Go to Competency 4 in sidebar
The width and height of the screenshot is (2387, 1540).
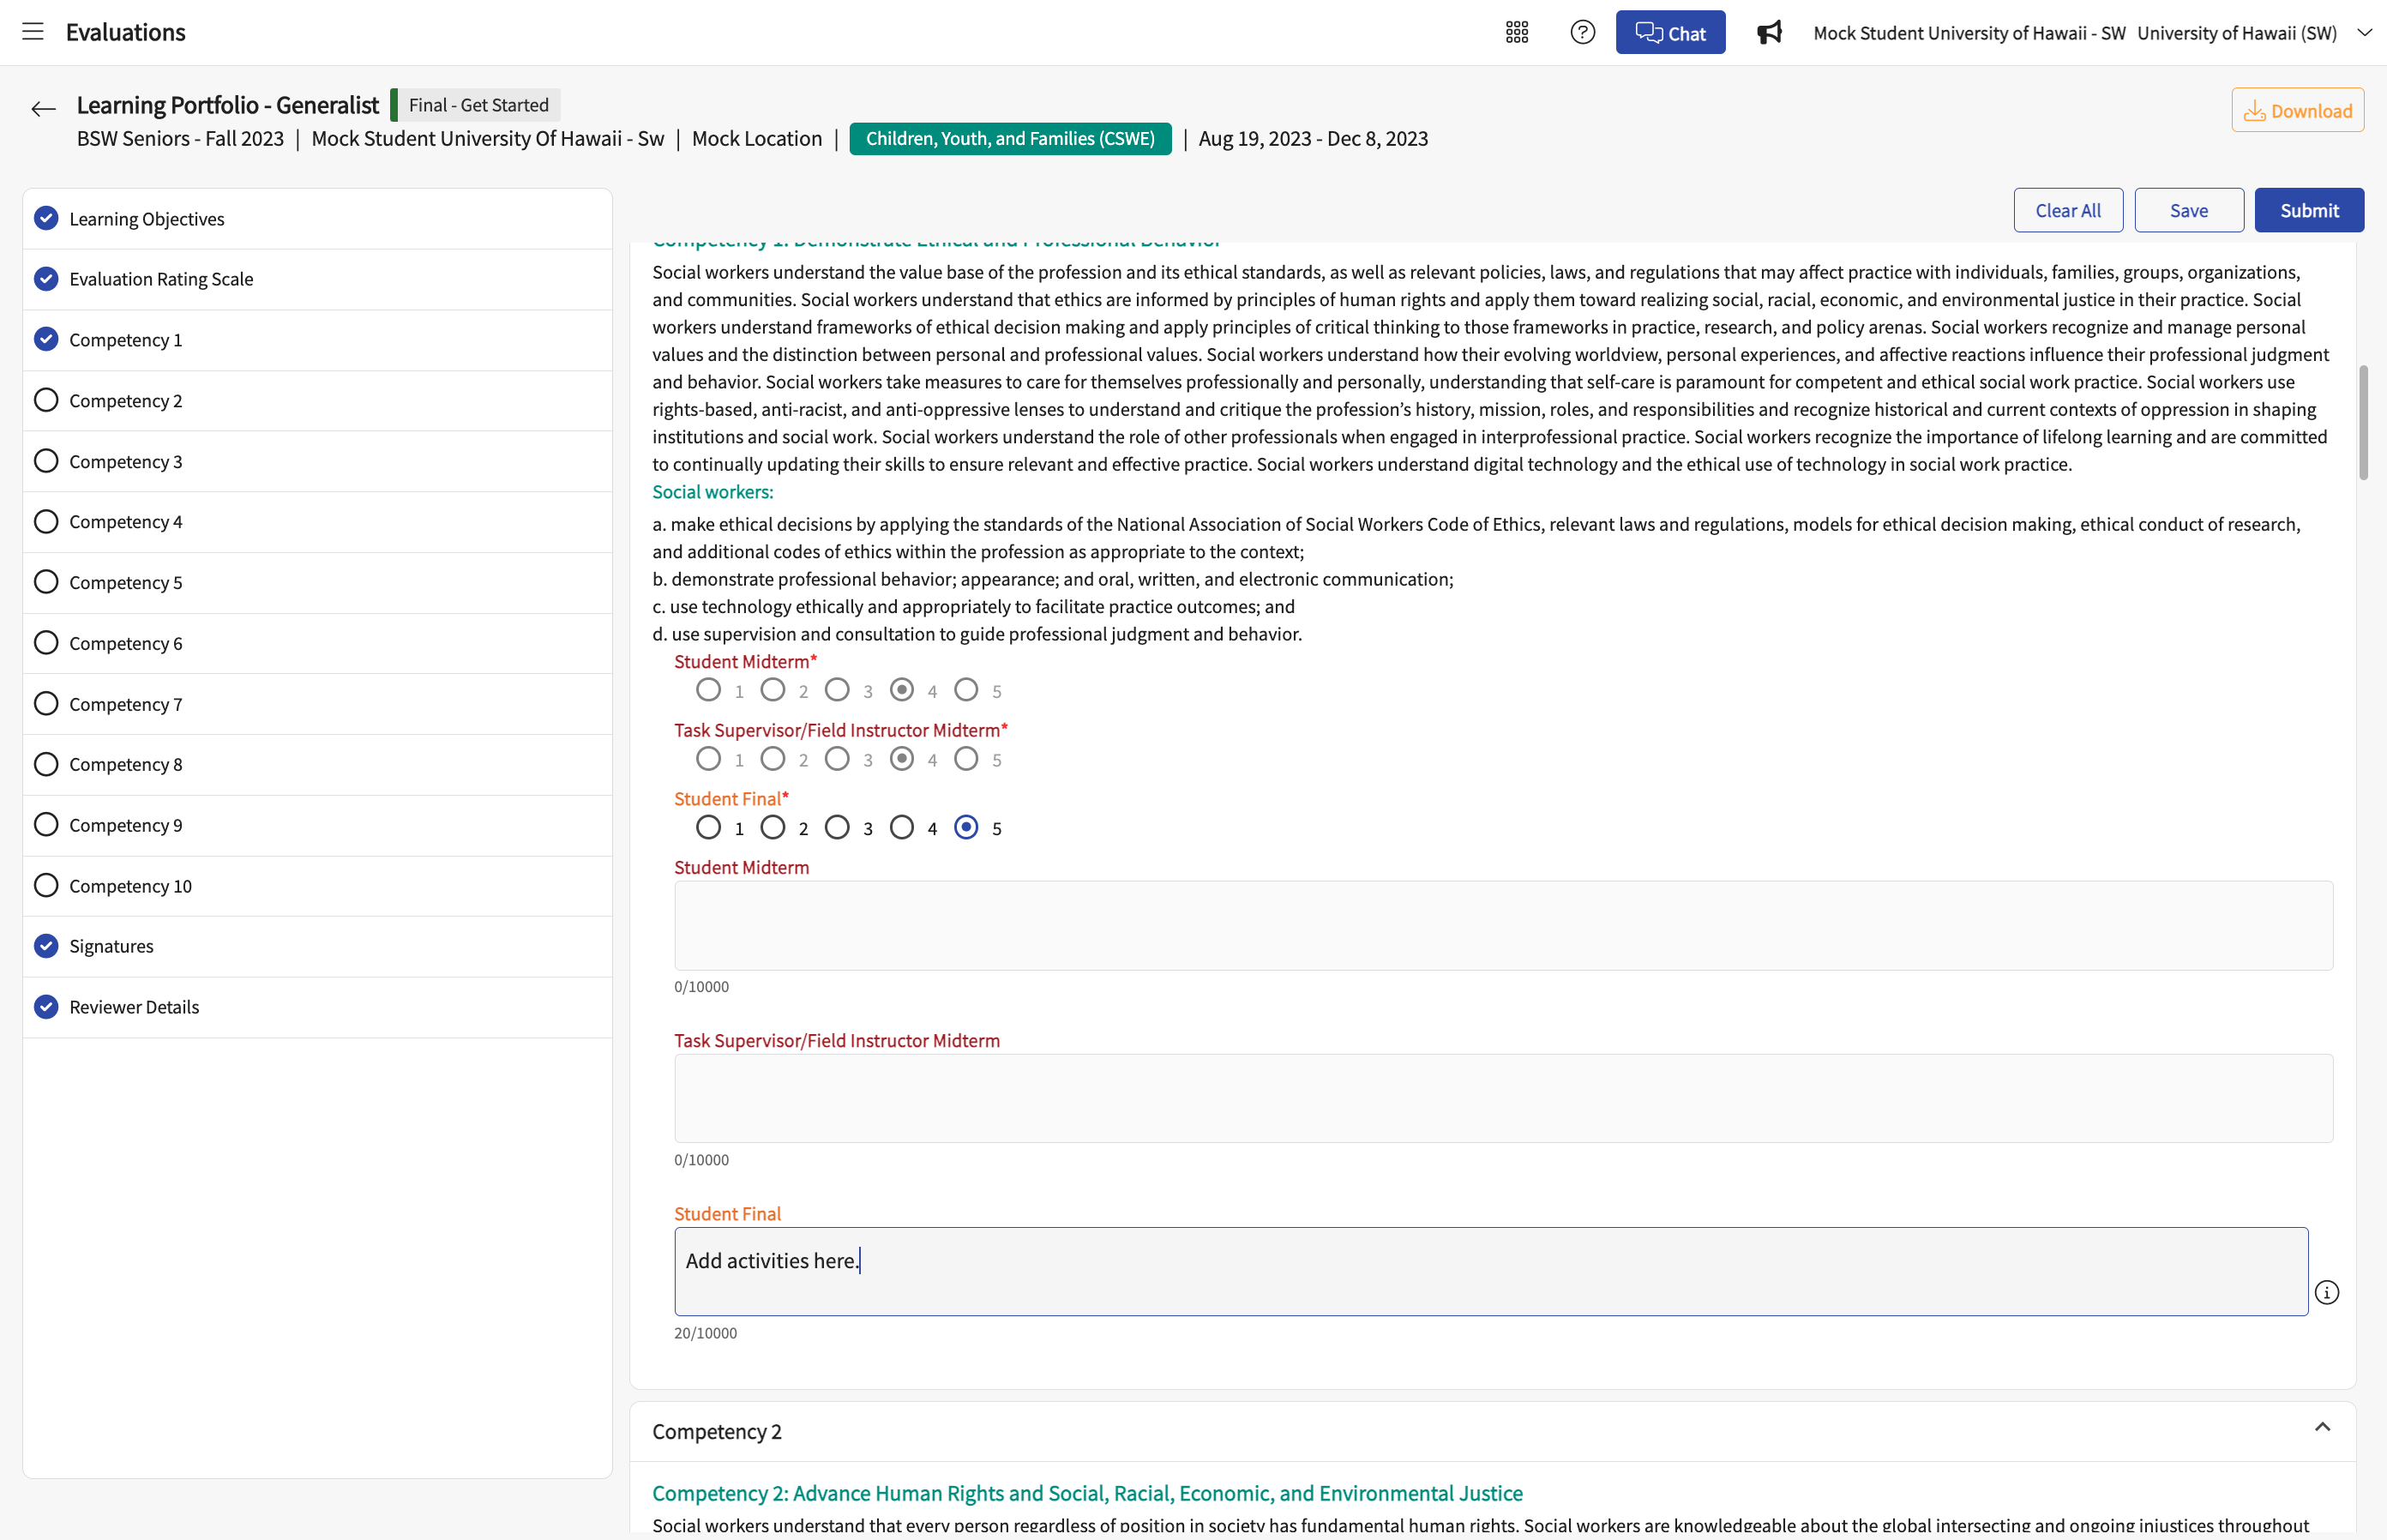pyautogui.click(x=317, y=522)
